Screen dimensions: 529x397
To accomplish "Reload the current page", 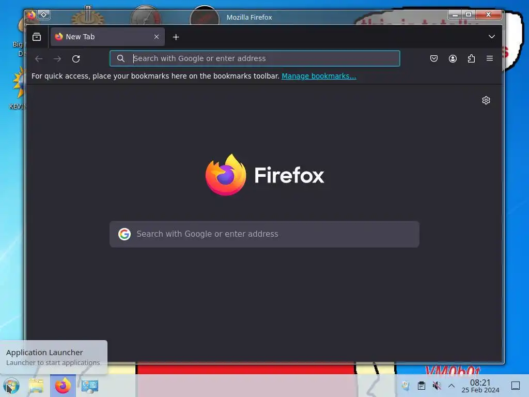I will coord(76,59).
